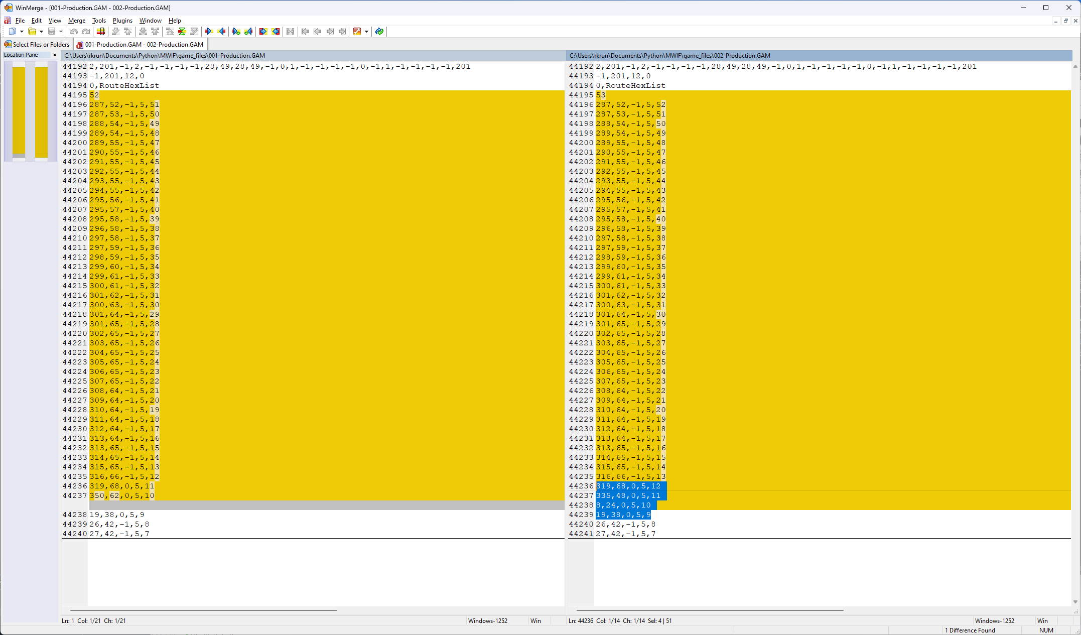Select the 001-Production.GAM - 002-Production.GAM tab
This screenshot has height=635, width=1081.
(140, 45)
